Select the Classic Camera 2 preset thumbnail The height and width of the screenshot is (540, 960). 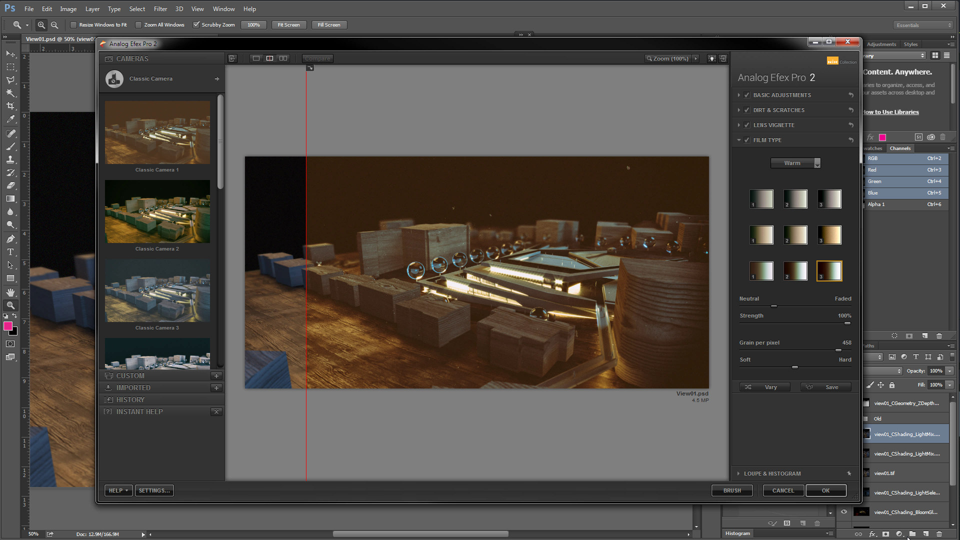[x=157, y=211]
